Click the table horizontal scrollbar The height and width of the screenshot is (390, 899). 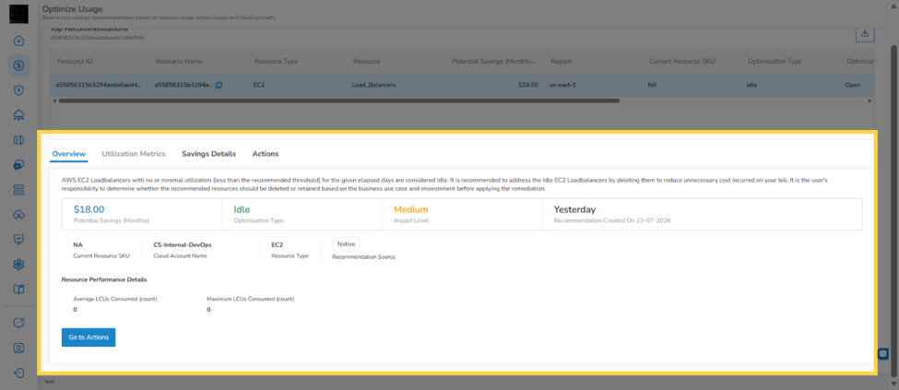[338, 100]
